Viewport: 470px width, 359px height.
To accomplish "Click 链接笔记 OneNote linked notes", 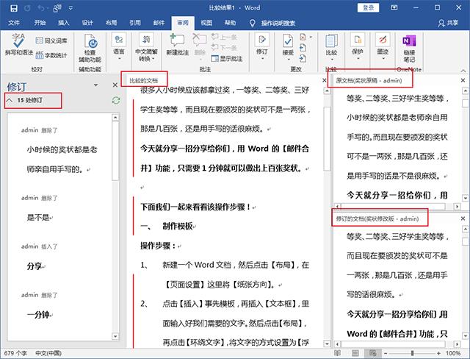I will pos(409,48).
